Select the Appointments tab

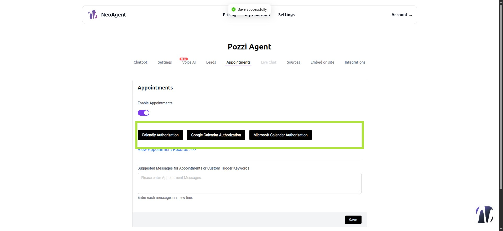point(238,62)
